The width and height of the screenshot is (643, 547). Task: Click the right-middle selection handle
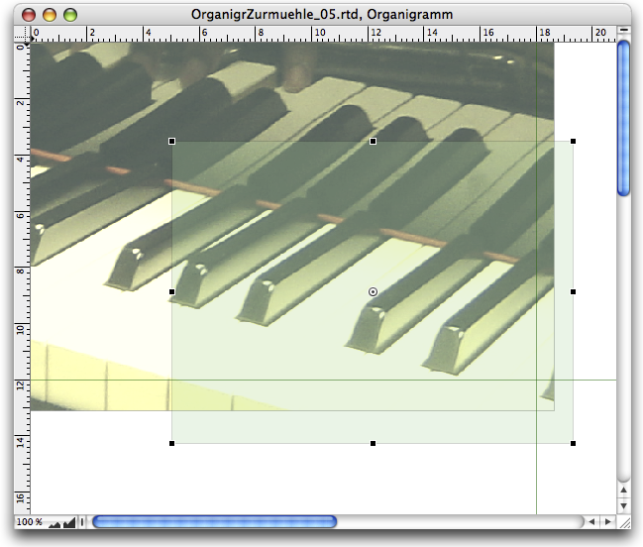tap(573, 291)
